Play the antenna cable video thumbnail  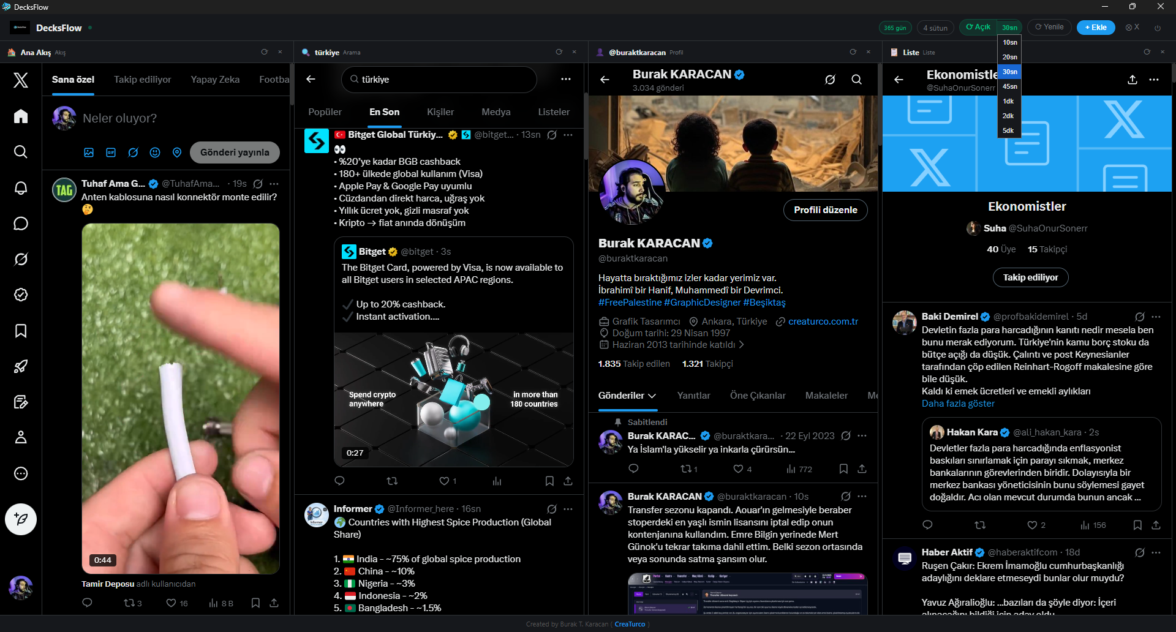click(181, 398)
